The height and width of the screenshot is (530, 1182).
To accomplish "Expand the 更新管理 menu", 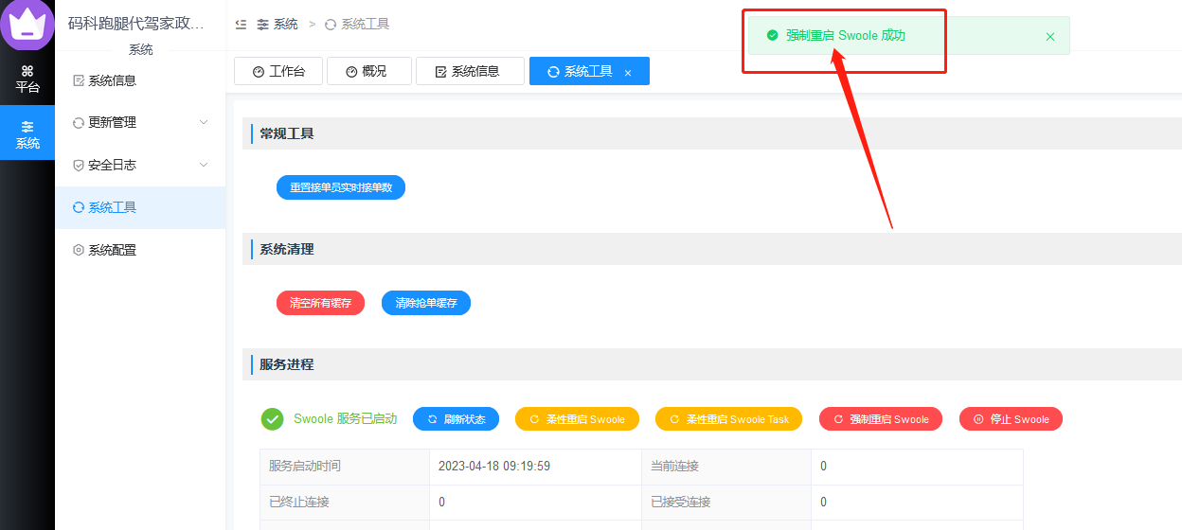I will pyautogui.click(x=140, y=122).
